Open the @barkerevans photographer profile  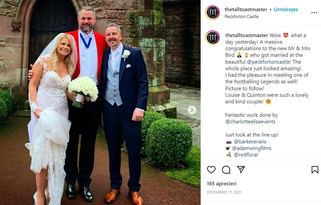[x=250, y=142]
